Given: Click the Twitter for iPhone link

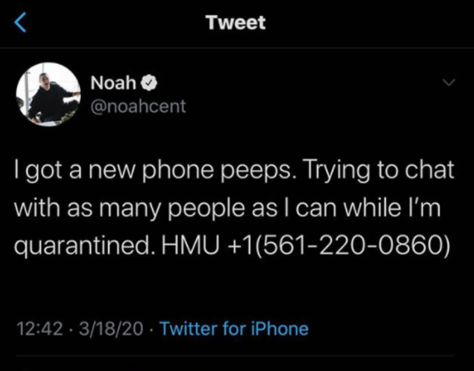Looking at the screenshot, I should [x=234, y=329].
